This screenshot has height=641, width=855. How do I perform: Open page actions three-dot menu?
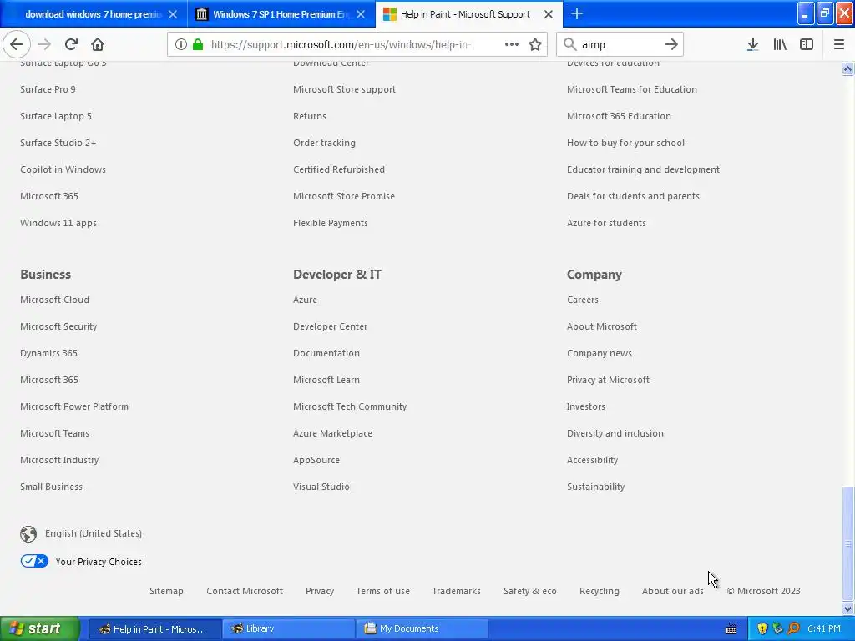pos(512,44)
